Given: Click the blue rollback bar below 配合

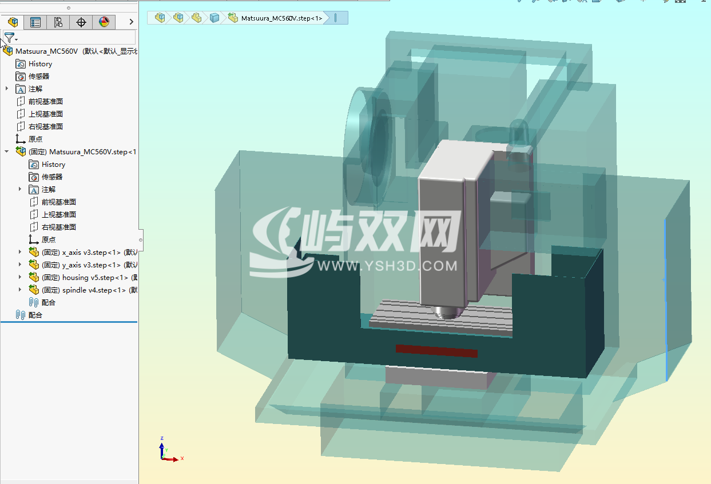Looking at the screenshot, I should [69, 322].
